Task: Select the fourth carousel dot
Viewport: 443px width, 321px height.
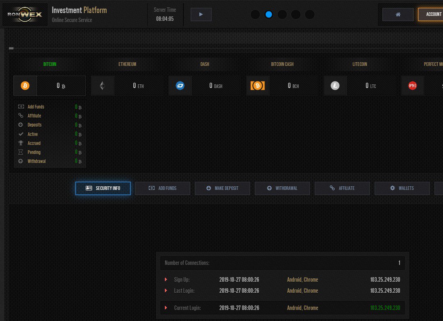Action: [x=296, y=14]
